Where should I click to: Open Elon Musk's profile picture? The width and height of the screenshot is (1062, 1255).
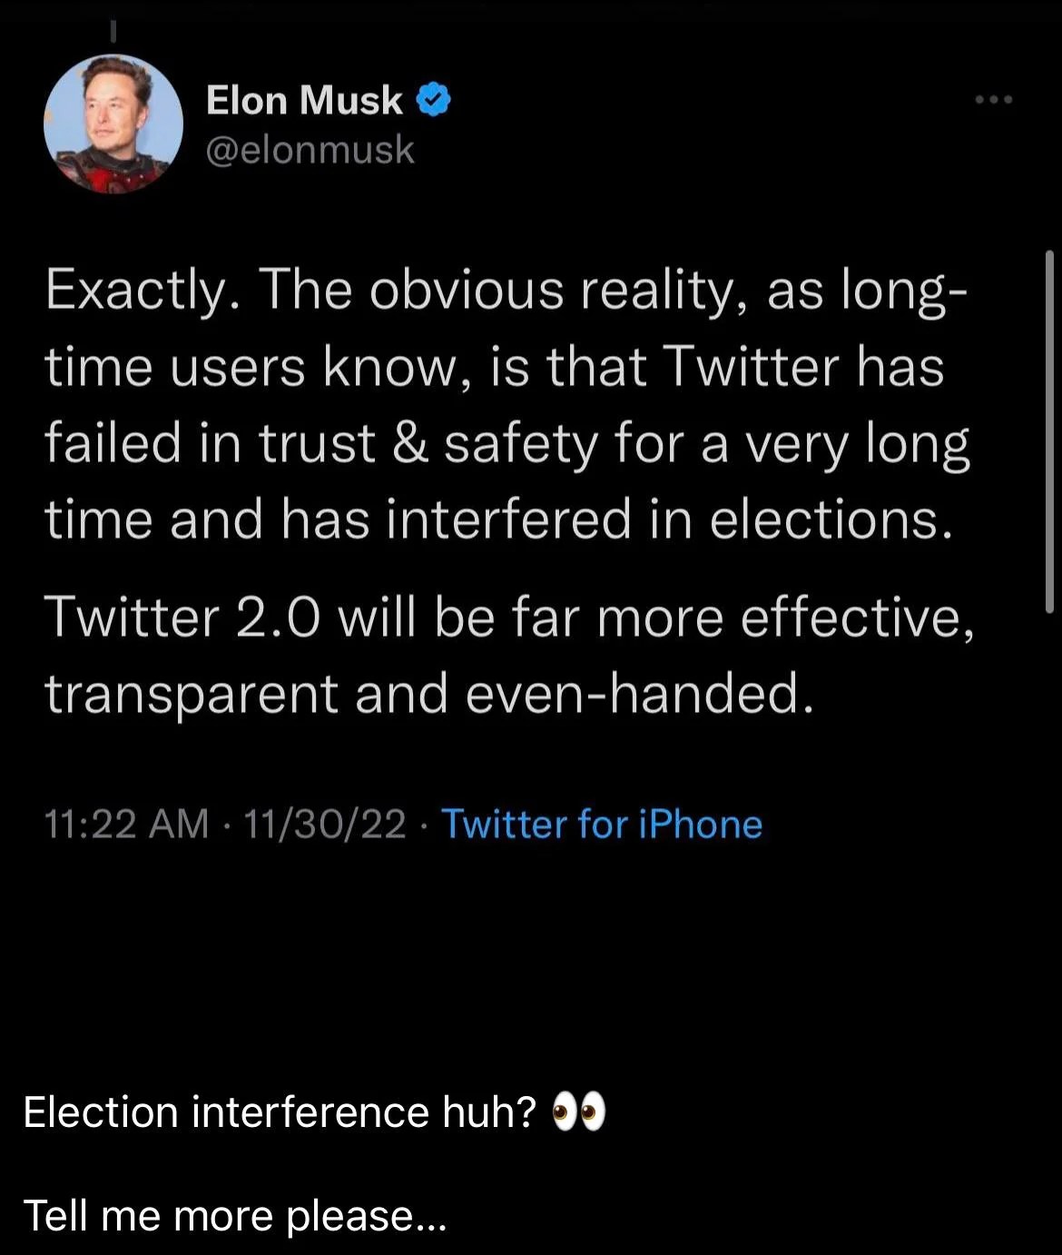pos(113,124)
